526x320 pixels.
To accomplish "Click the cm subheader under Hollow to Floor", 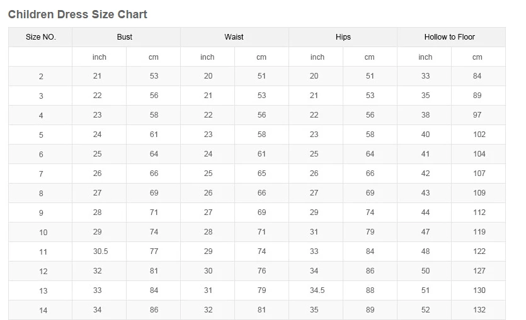I will [x=477, y=57].
